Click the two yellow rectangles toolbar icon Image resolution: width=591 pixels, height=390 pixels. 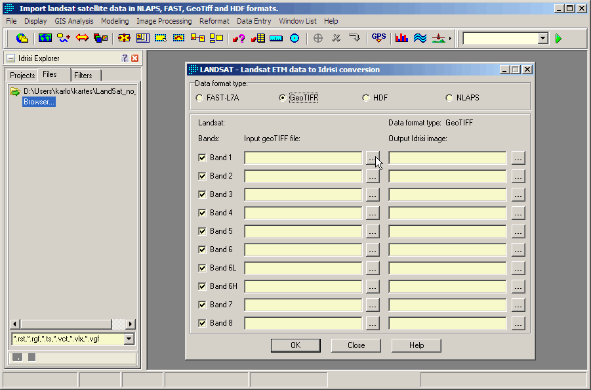(216, 38)
